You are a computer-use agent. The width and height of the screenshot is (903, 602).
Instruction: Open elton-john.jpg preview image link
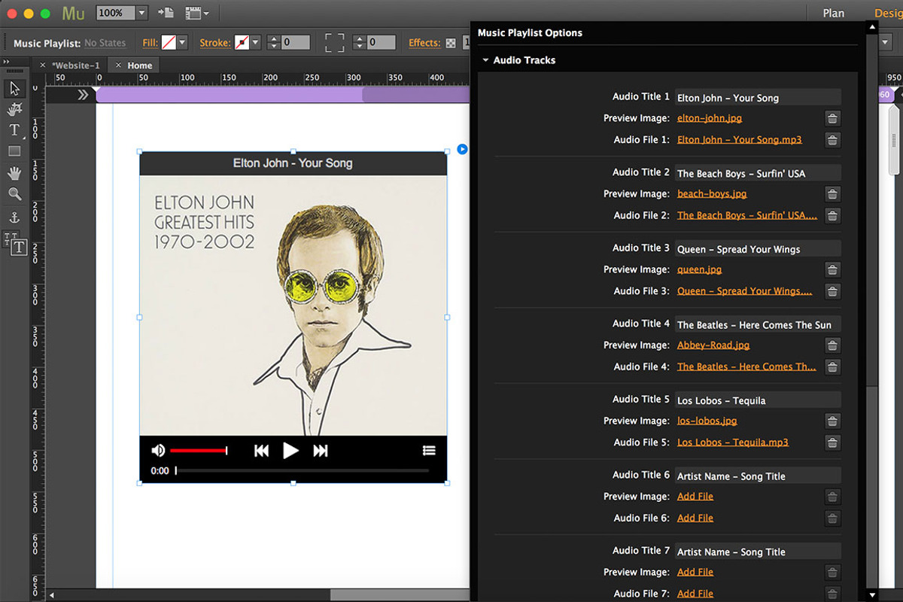coord(710,118)
